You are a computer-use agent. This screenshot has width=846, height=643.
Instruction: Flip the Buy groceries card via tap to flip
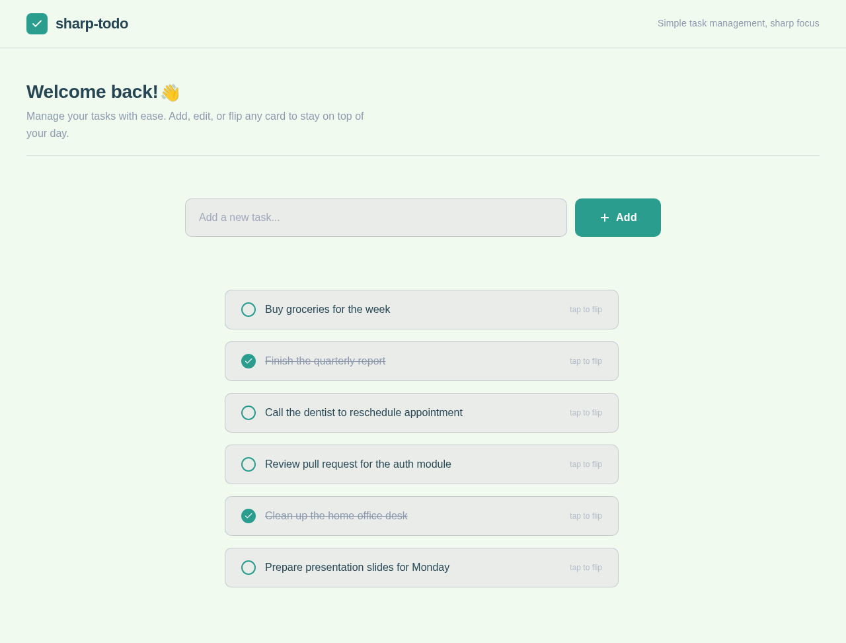tap(586, 310)
